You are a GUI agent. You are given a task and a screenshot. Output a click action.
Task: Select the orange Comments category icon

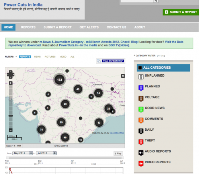tap(141, 120)
